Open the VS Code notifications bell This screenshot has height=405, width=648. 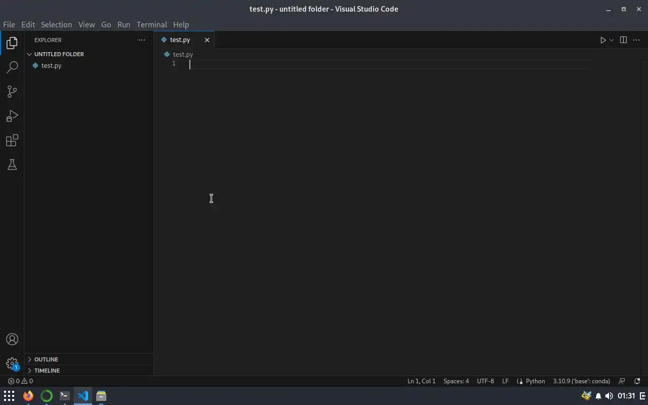tap(637, 381)
